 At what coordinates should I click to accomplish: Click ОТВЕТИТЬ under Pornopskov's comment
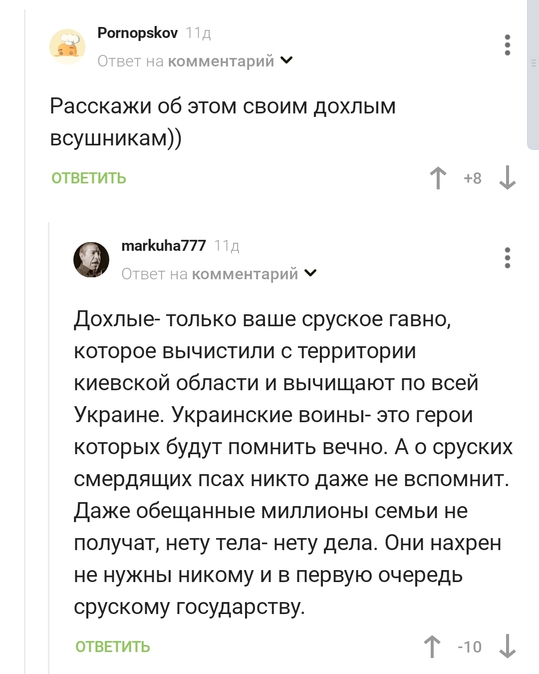point(89,178)
